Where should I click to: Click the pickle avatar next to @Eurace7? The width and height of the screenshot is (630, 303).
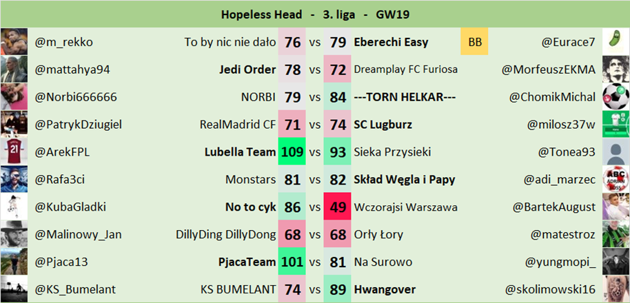[x=616, y=42]
